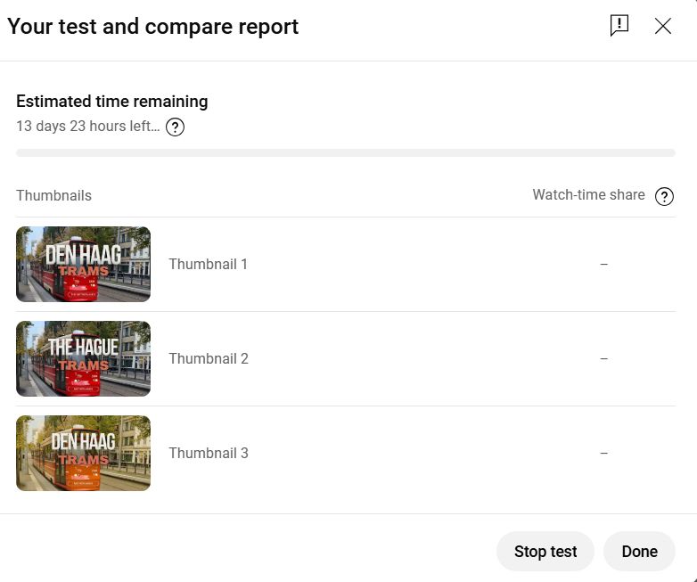The height and width of the screenshot is (582, 697).
Task: Open the send feedback icon
Action: pyautogui.click(x=619, y=26)
